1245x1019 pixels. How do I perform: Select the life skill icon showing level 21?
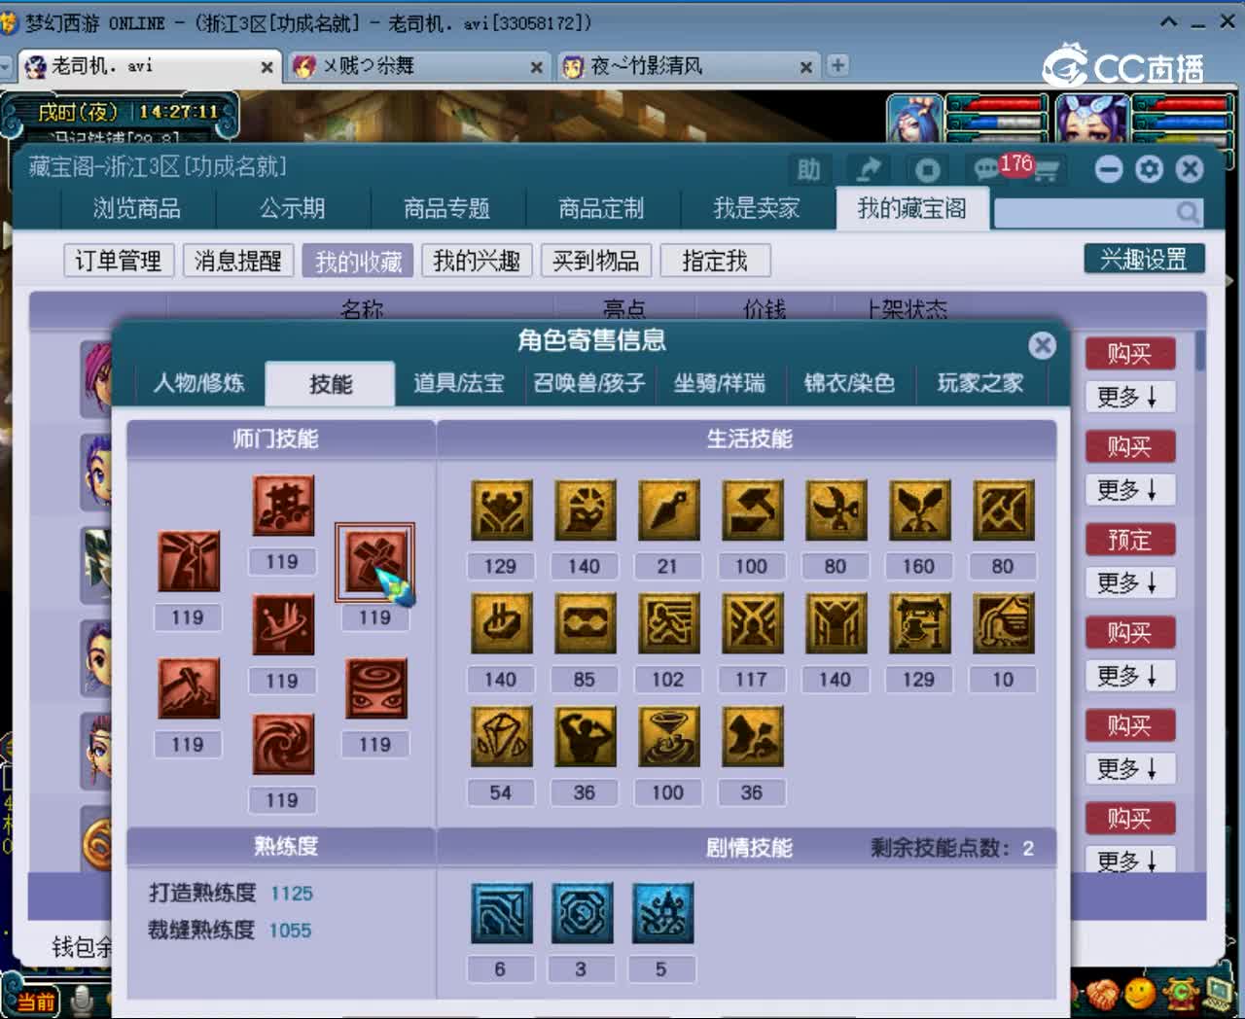[668, 510]
